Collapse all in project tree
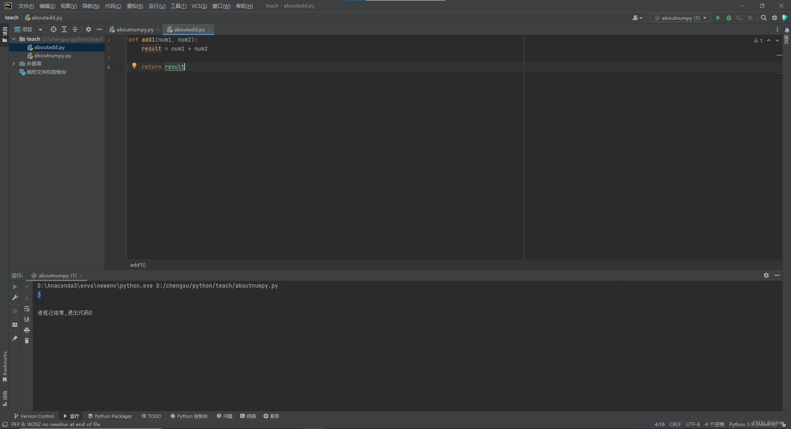Screen dimensions: 791x429 [x=75, y=29]
